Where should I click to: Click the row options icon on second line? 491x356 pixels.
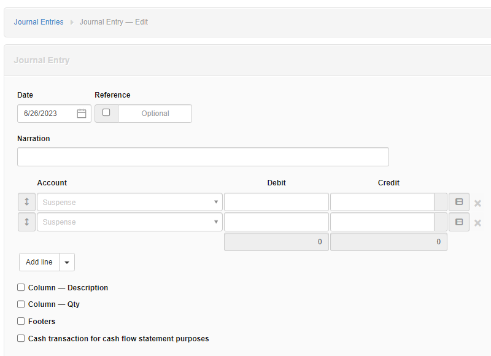[459, 222]
